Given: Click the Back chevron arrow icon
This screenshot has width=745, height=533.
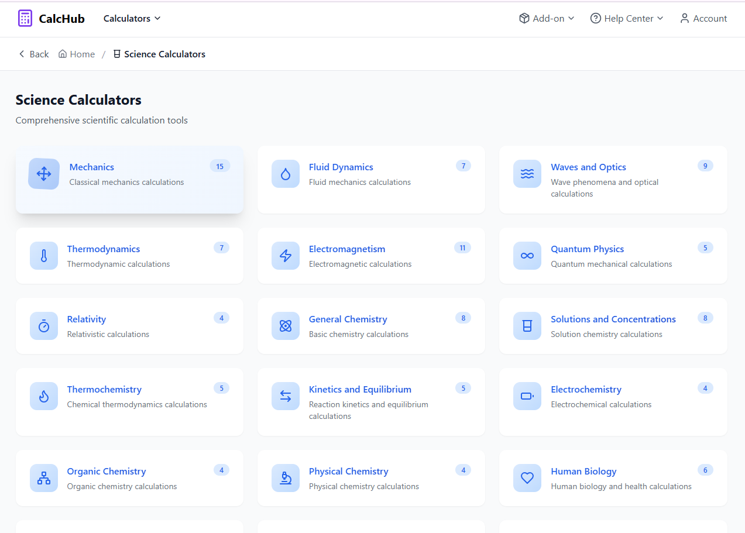Looking at the screenshot, I should tap(22, 54).
